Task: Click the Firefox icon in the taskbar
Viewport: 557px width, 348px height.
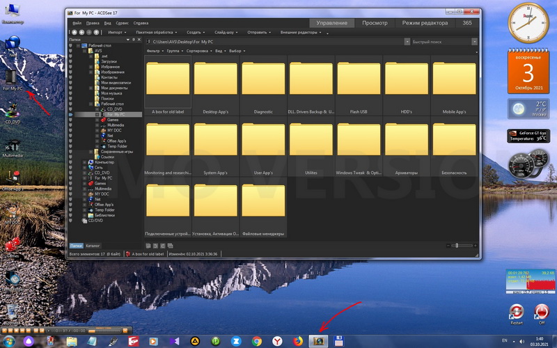Action: (298, 340)
